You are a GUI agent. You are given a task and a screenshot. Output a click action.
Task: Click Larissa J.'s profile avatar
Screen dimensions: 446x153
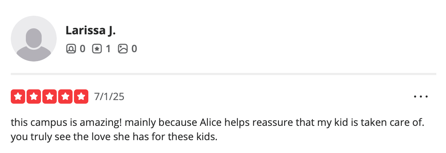point(34,39)
